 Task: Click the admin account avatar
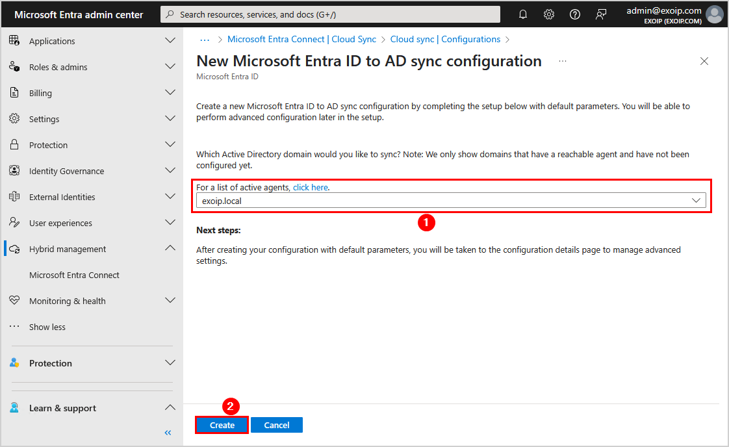point(714,14)
